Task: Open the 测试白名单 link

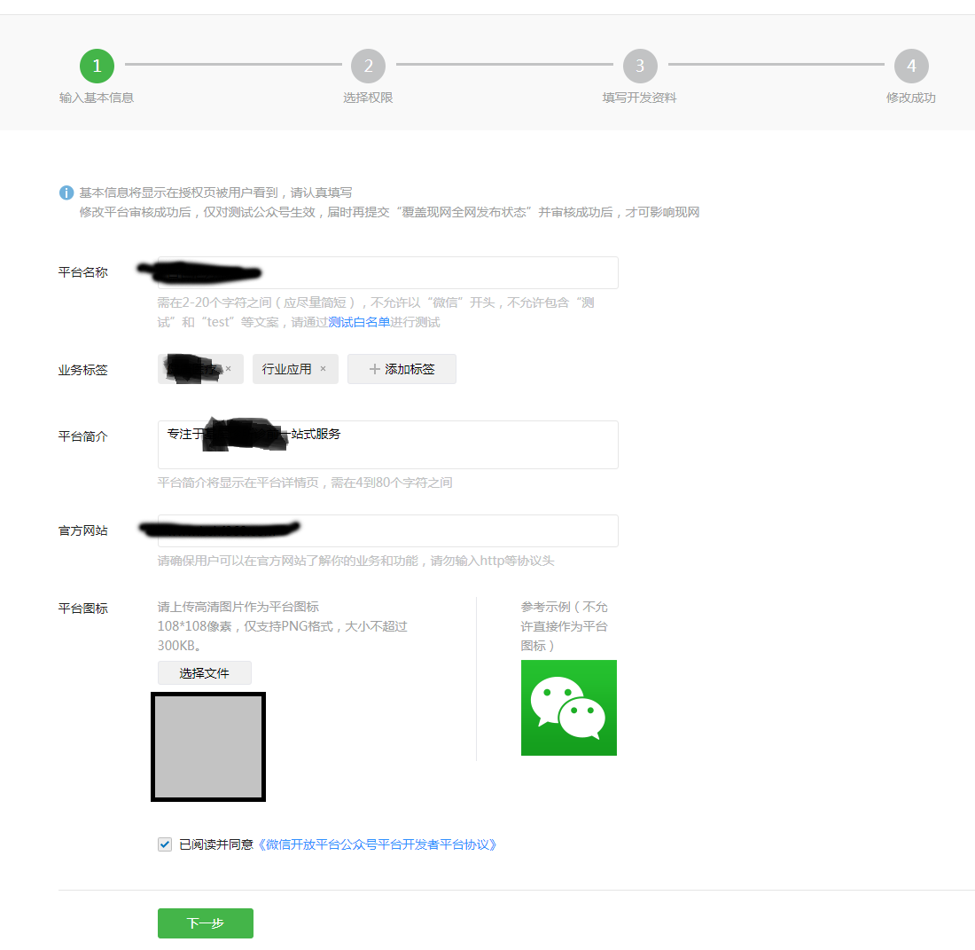Action: pyautogui.click(x=359, y=322)
